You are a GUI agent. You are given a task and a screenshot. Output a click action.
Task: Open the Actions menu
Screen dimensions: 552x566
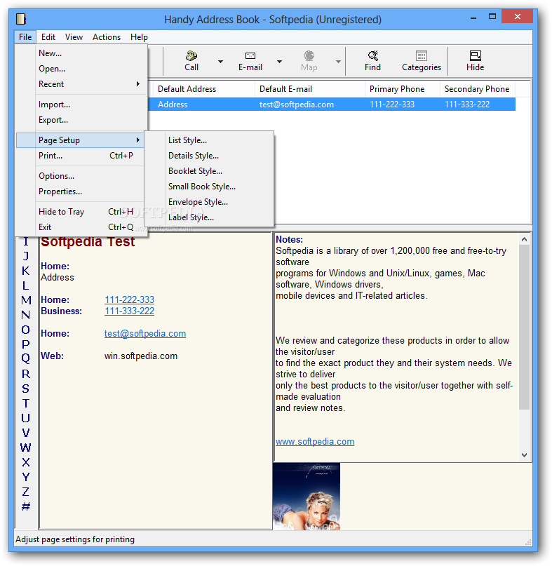click(x=107, y=37)
